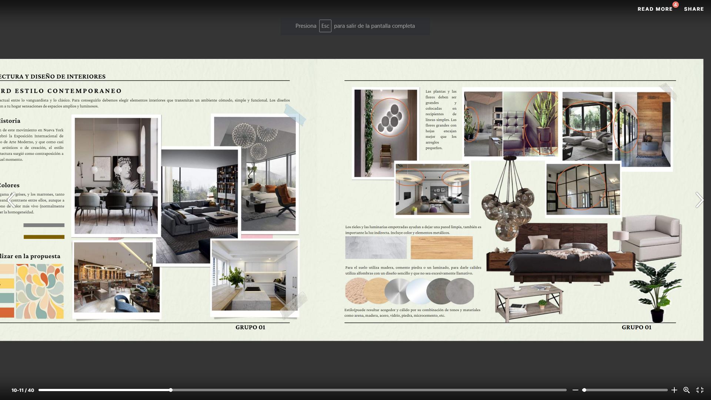
Task: Click the zoom out minus icon
Action: coord(575,390)
